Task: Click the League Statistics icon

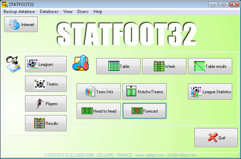Action: click(196, 92)
